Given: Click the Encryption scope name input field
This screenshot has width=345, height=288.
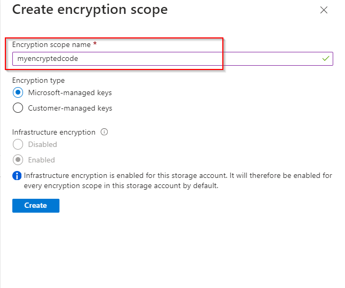Looking at the screenshot, I should [161, 59].
